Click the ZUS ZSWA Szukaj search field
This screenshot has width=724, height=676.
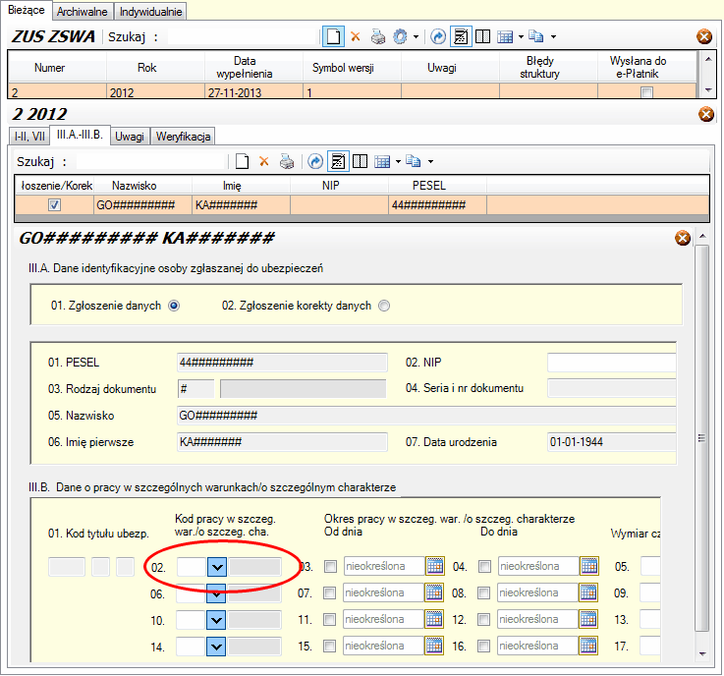(243, 36)
